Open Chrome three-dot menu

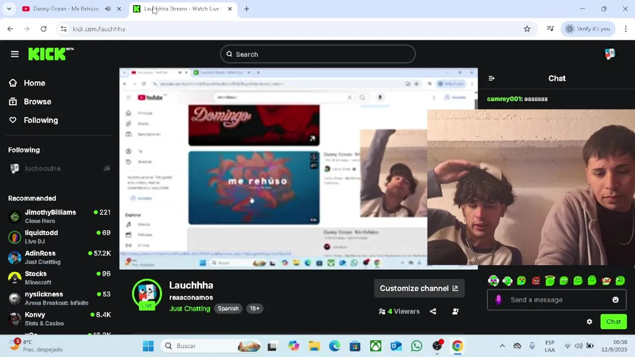coord(626,29)
